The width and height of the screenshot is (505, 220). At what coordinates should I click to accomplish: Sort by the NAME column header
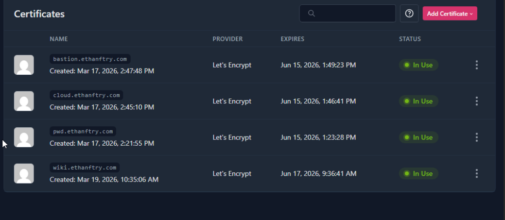[59, 39]
